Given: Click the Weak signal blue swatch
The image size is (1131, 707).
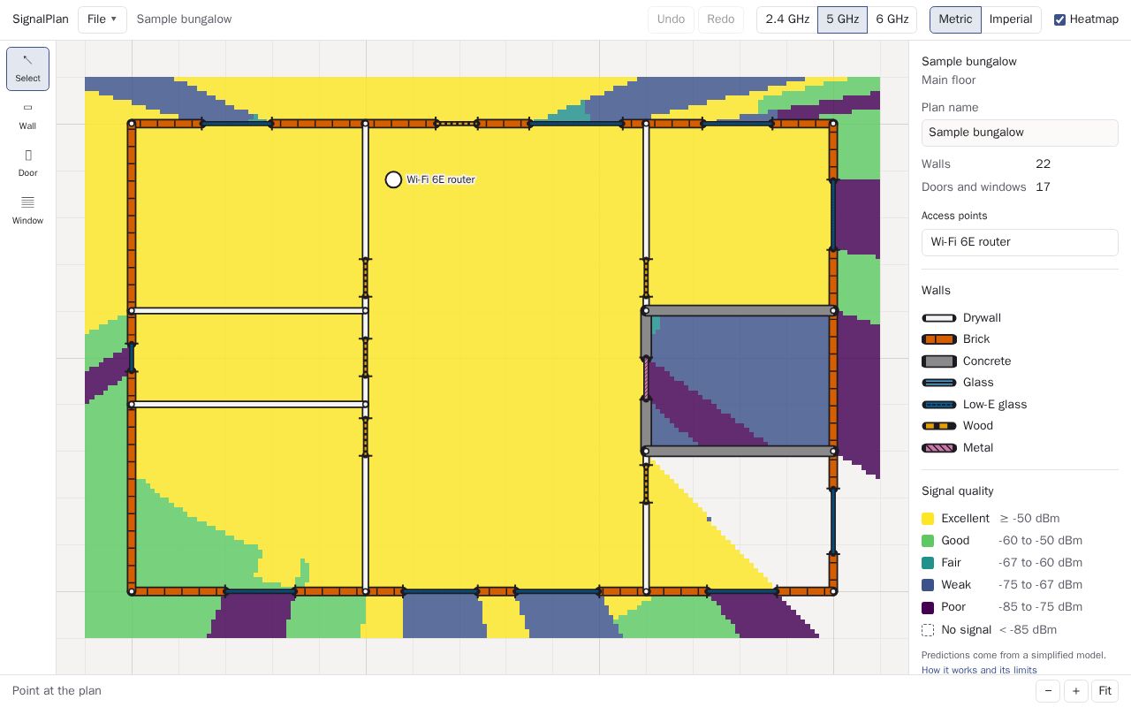Looking at the screenshot, I should tap(928, 585).
